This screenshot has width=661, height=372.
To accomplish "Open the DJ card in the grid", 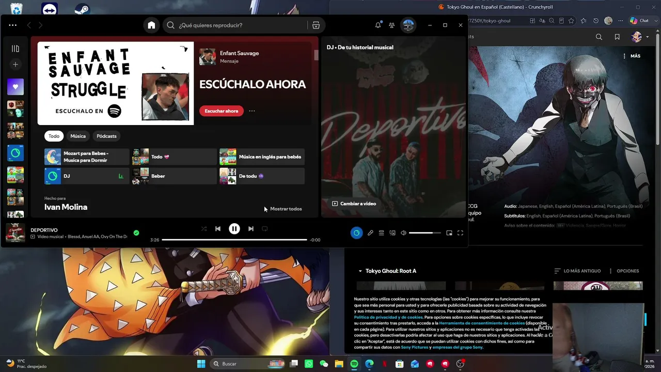I will 87,176.
